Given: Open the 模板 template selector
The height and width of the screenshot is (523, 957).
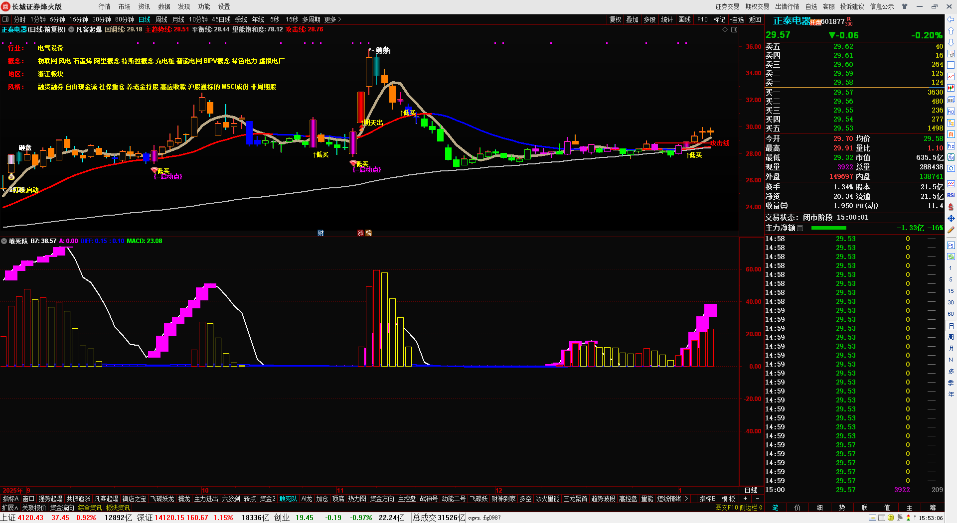Looking at the screenshot, I should [728, 499].
